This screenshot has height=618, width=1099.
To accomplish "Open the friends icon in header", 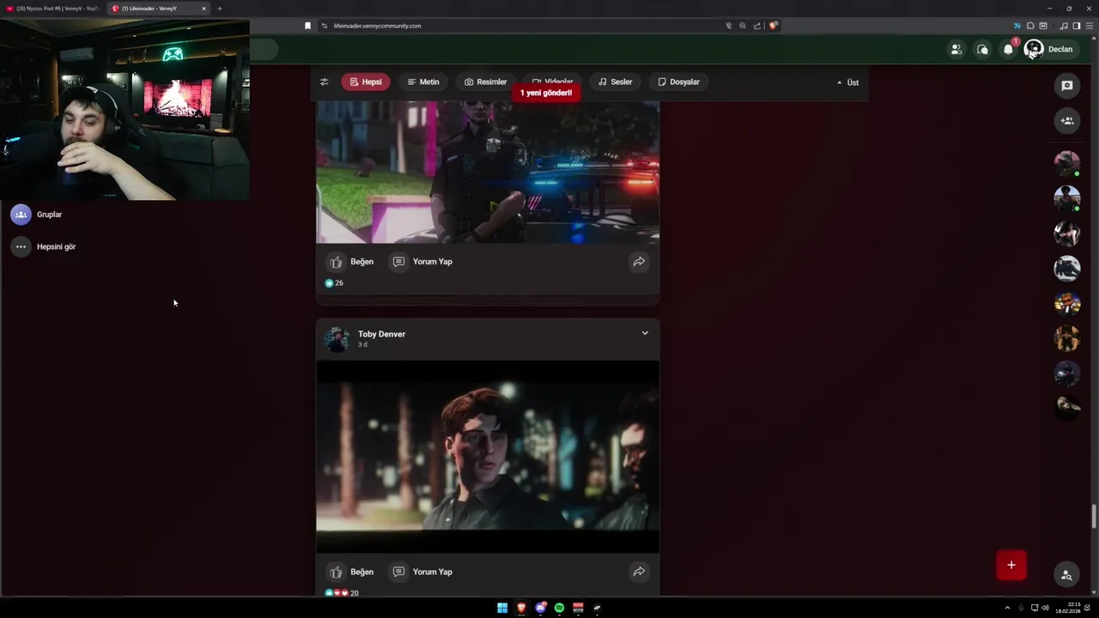I will point(956,49).
